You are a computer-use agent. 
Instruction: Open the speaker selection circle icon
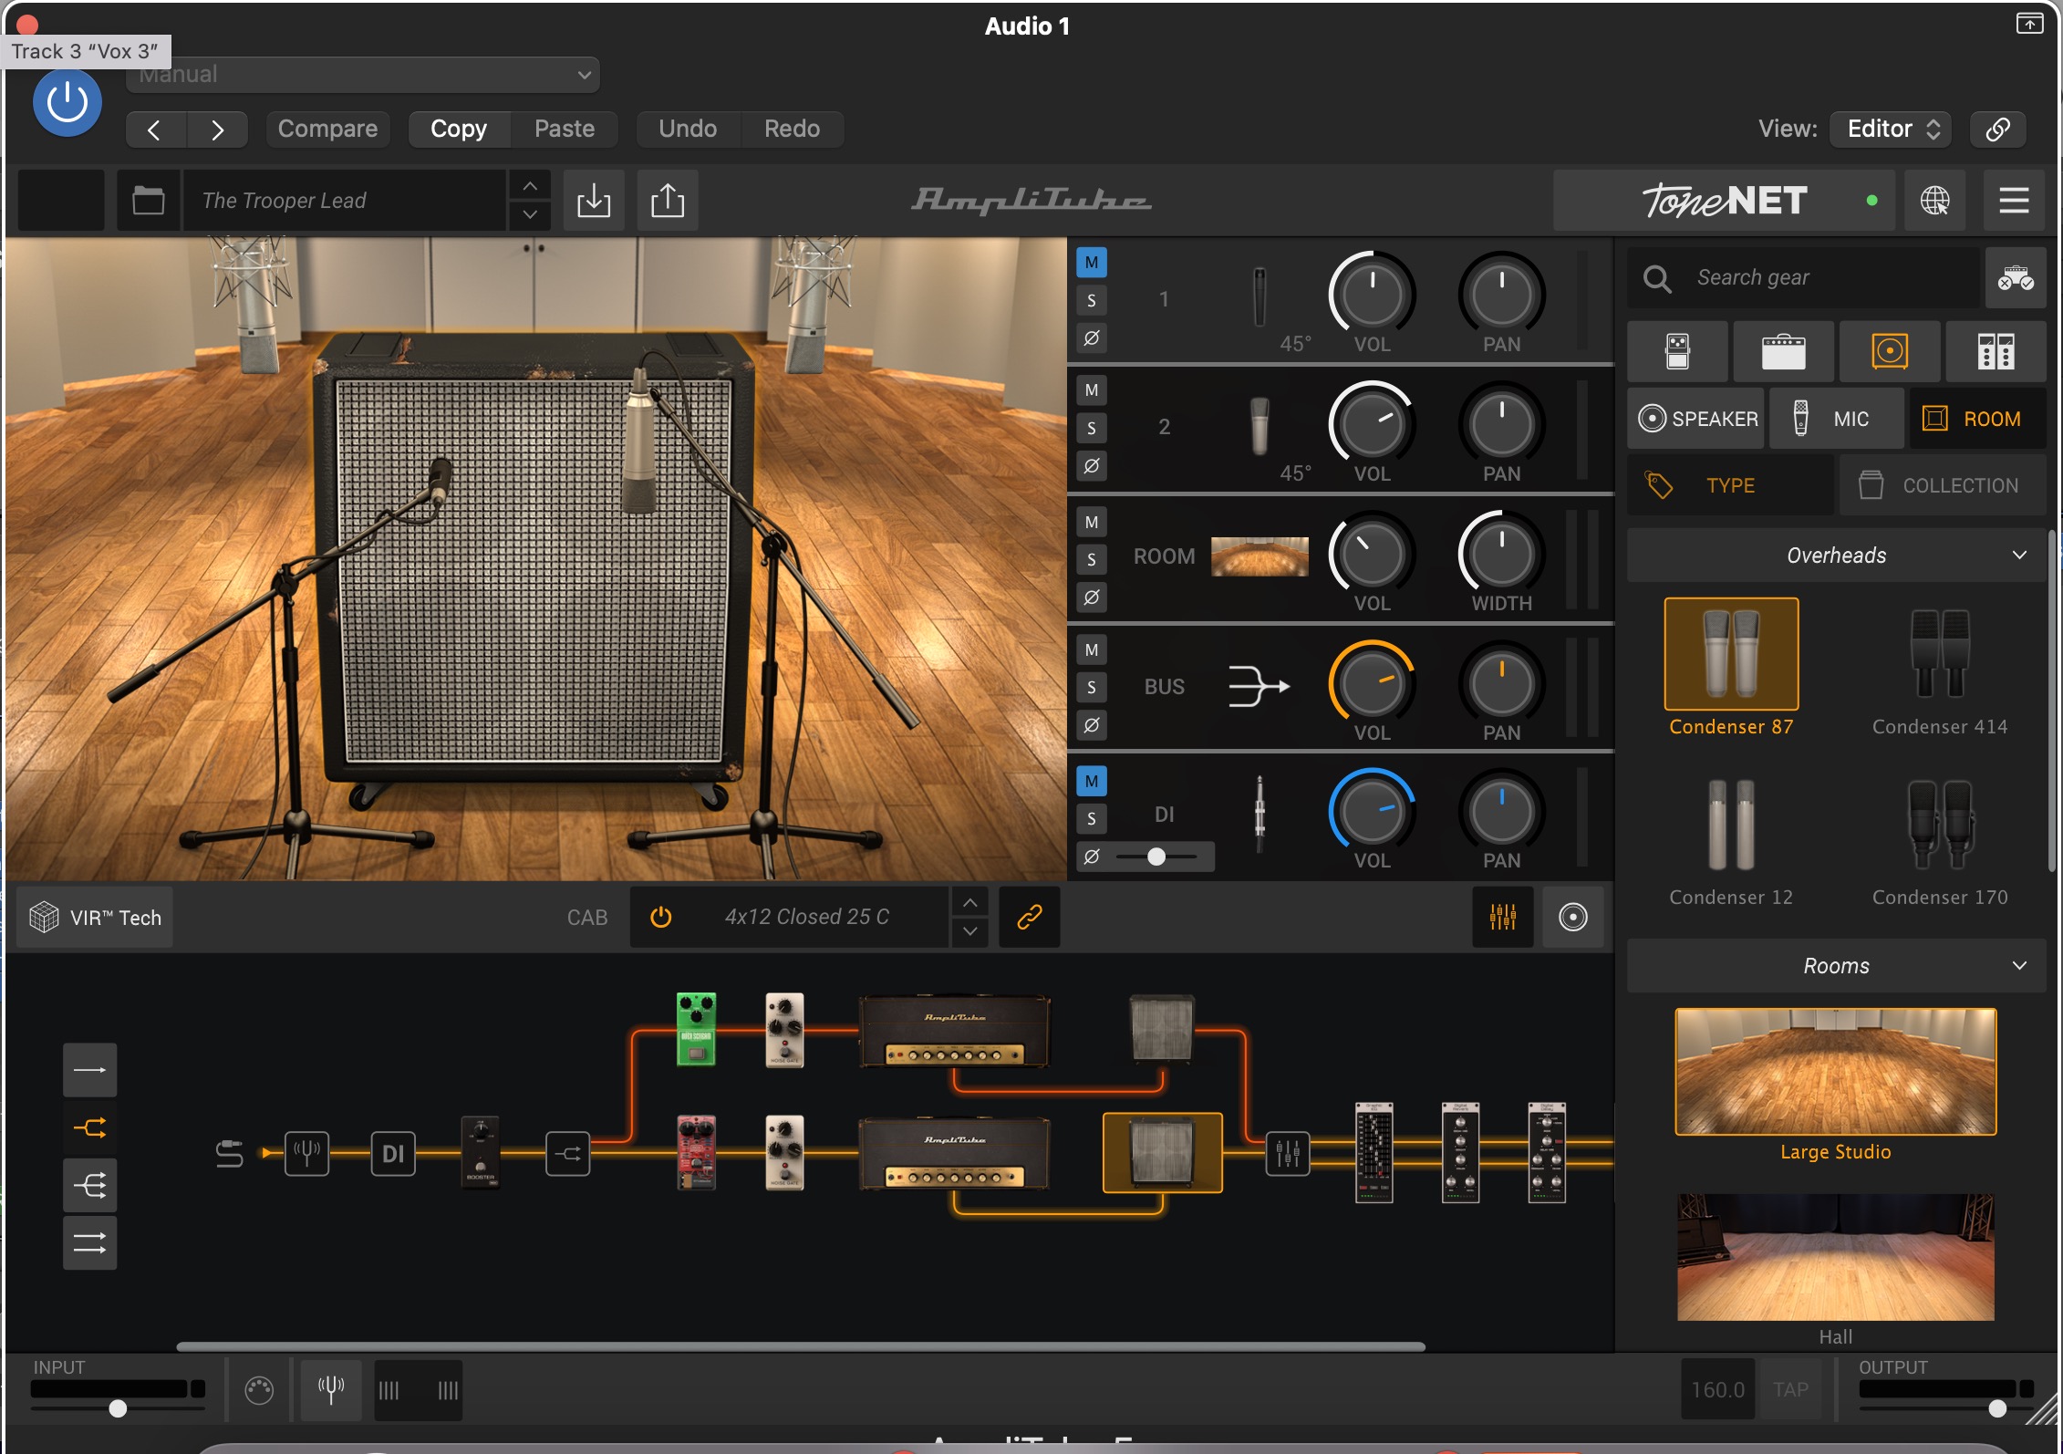coord(1573,917)
